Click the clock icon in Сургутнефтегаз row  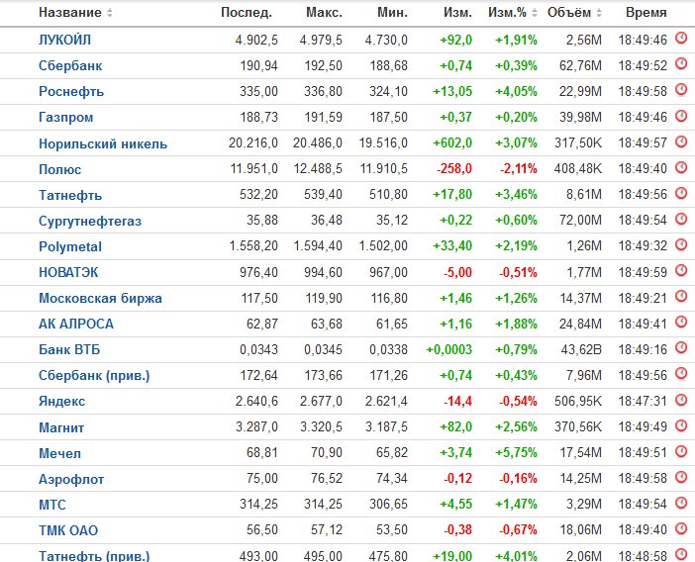point(681,219)
